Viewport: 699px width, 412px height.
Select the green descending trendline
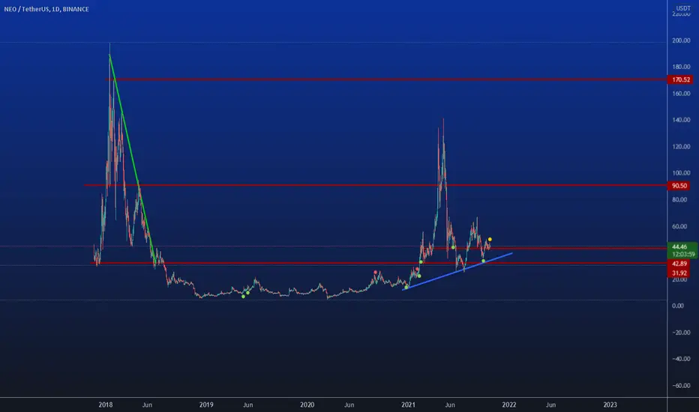(132, 159)
